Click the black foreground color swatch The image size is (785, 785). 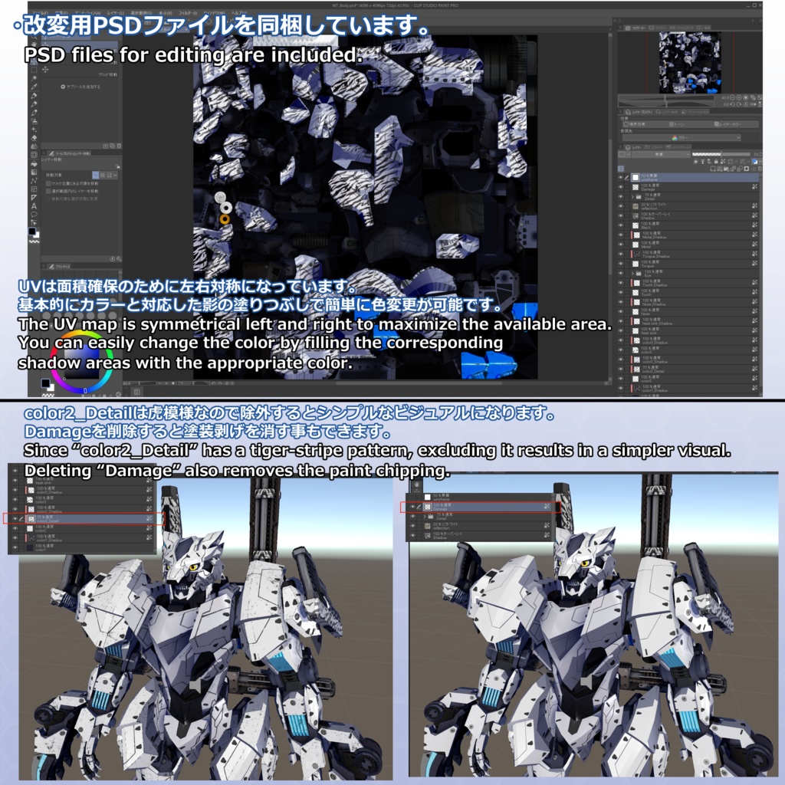[31, 232]
